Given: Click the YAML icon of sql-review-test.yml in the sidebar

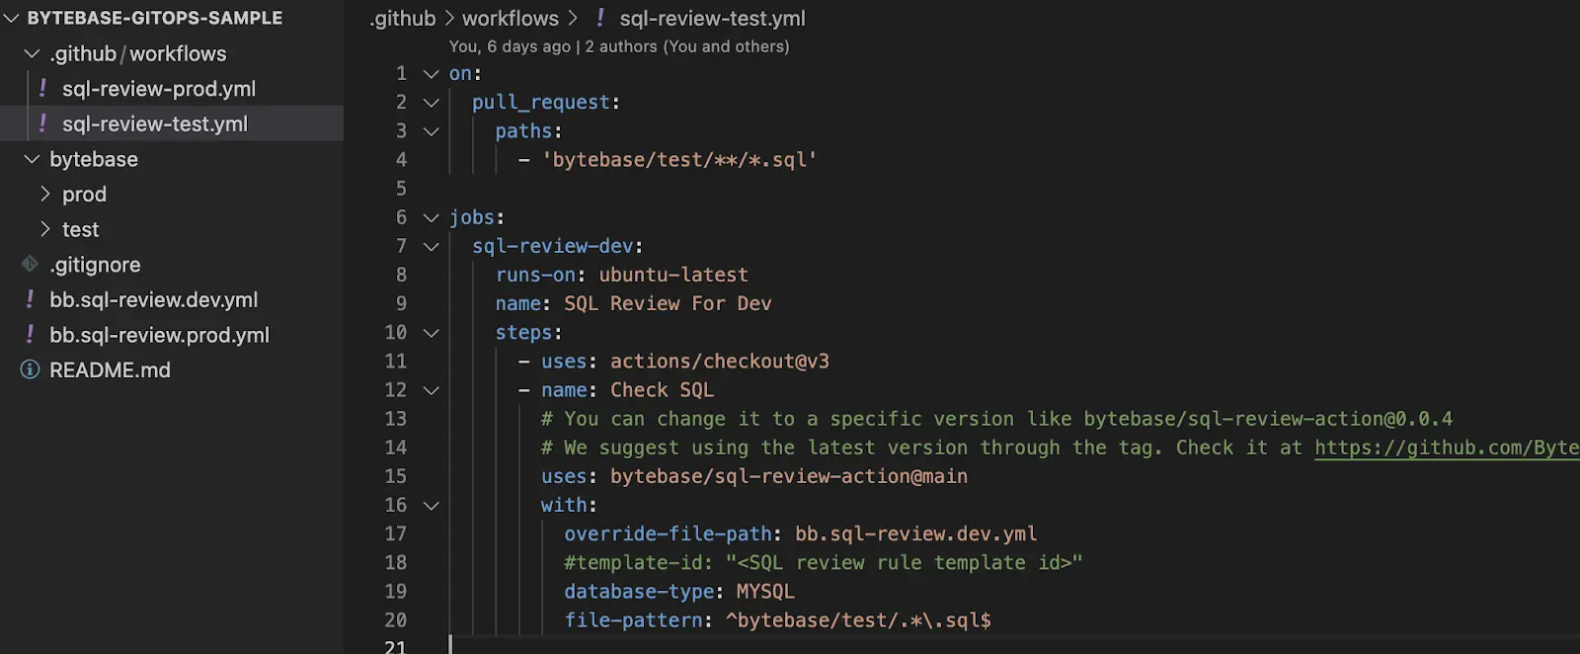Looking at the screenshot, I should pyautogui.click(x=42, y=123).
